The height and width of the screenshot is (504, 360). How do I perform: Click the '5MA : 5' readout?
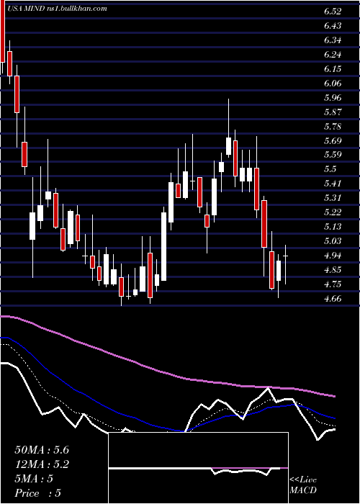point(34,479)
